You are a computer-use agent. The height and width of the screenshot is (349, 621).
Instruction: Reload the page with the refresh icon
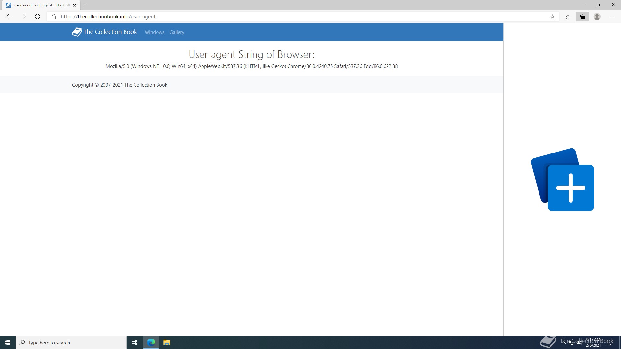pyautogui.click(x=38, y=16)
